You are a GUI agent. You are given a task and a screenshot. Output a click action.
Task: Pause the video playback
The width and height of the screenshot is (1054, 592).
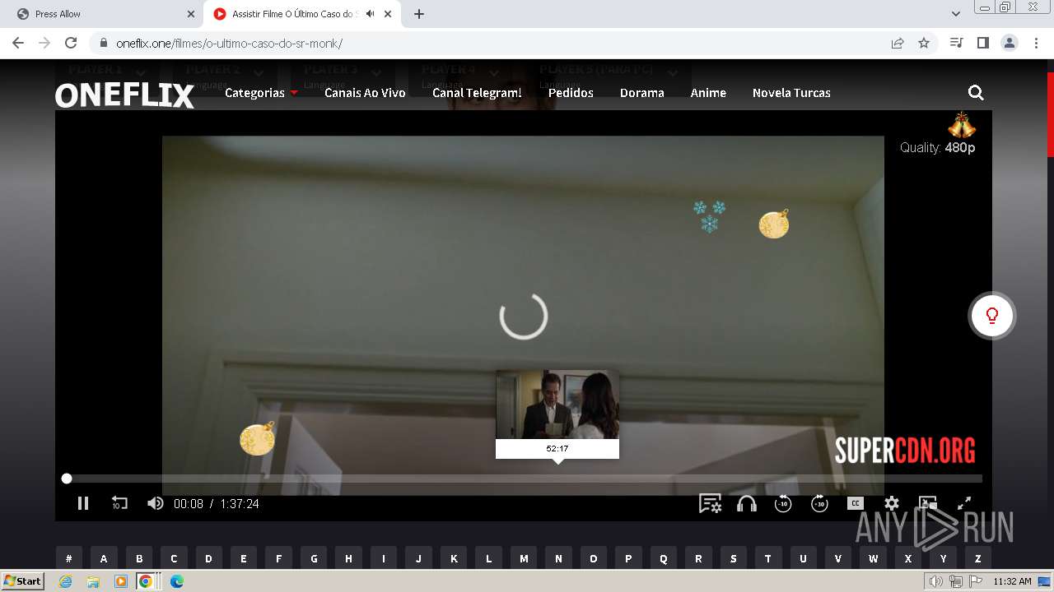point(83,503)
